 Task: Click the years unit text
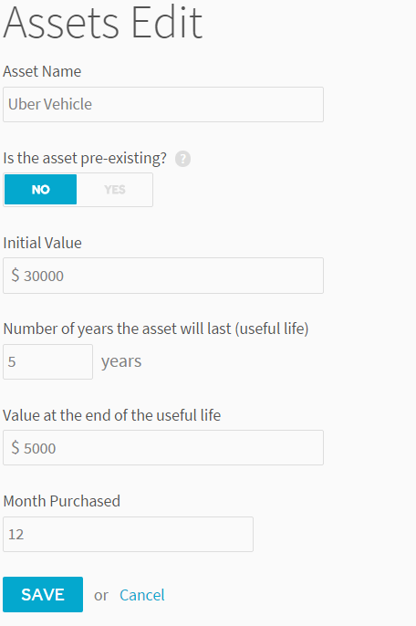(121, 362)
